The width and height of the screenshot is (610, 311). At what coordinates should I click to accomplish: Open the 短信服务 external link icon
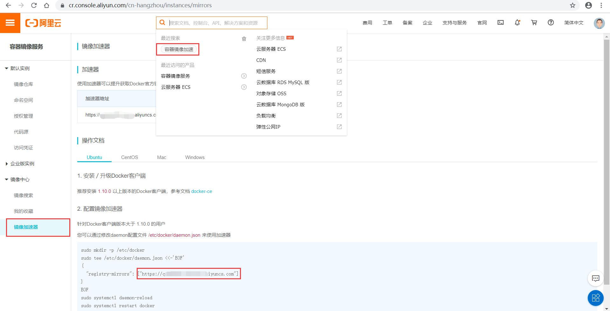click(339, 71)
